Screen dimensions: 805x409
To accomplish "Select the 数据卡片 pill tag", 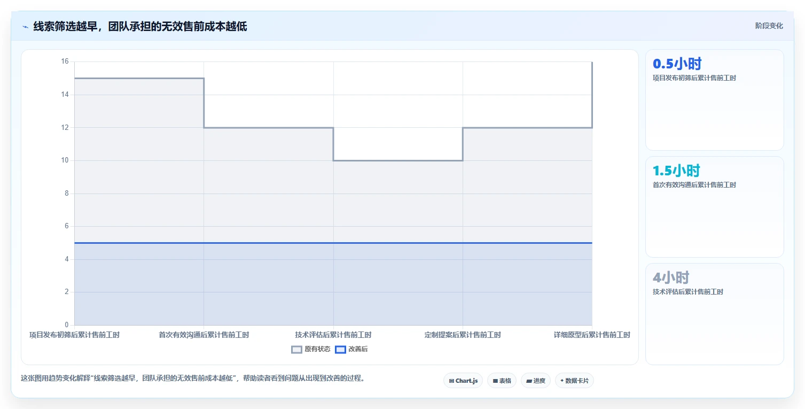I will tap(574, 381).
